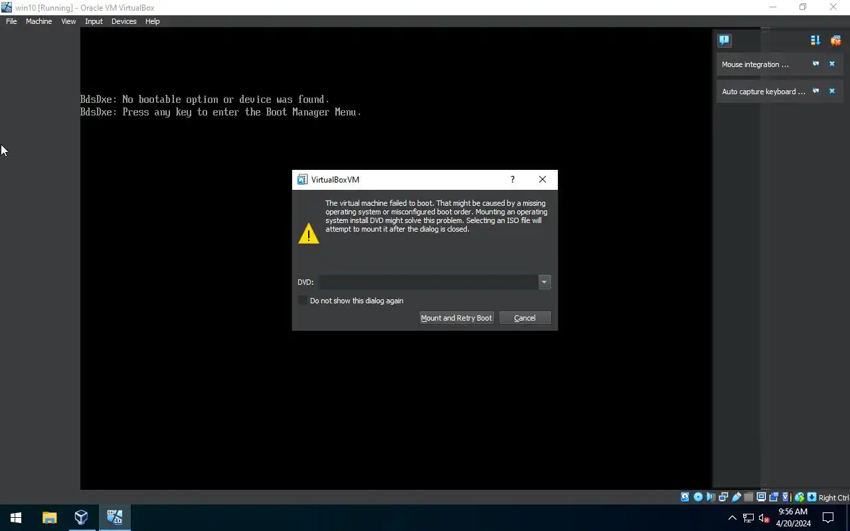Close the VirtualBoxVM dialog with X
Screen dimensions: 850x531
pos(543,179)
